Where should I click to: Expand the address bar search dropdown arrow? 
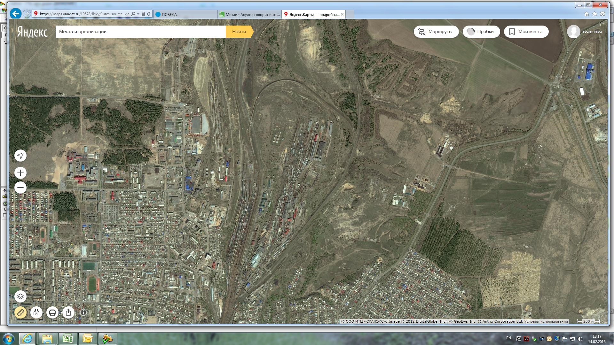tap(138, 14)
